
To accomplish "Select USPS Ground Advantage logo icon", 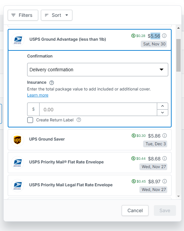I will pos(18,40).
